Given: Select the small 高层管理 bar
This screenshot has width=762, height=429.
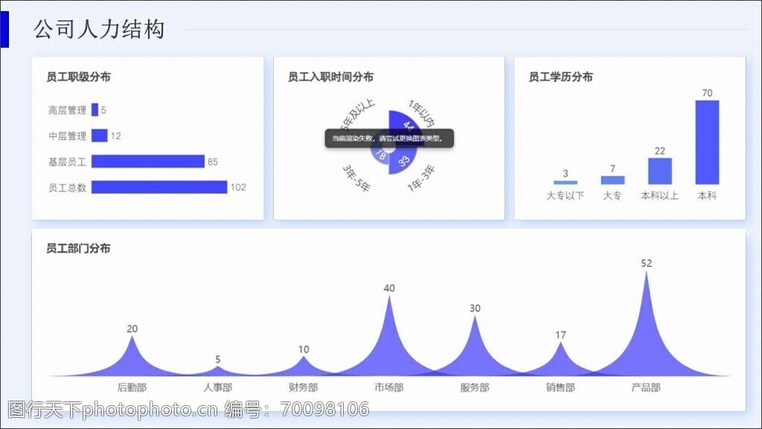Looking at the screenshot, I should [95, 110].
